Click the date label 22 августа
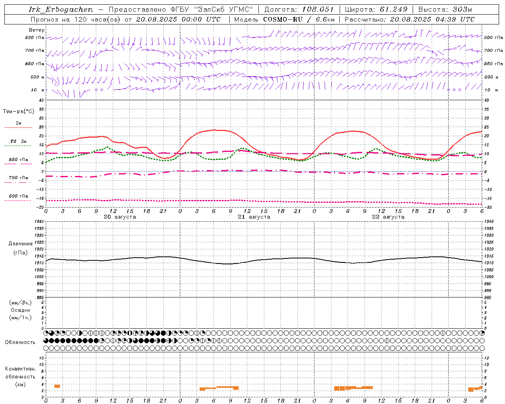Viewport: 505px width, 404px height. click(388, 217)
